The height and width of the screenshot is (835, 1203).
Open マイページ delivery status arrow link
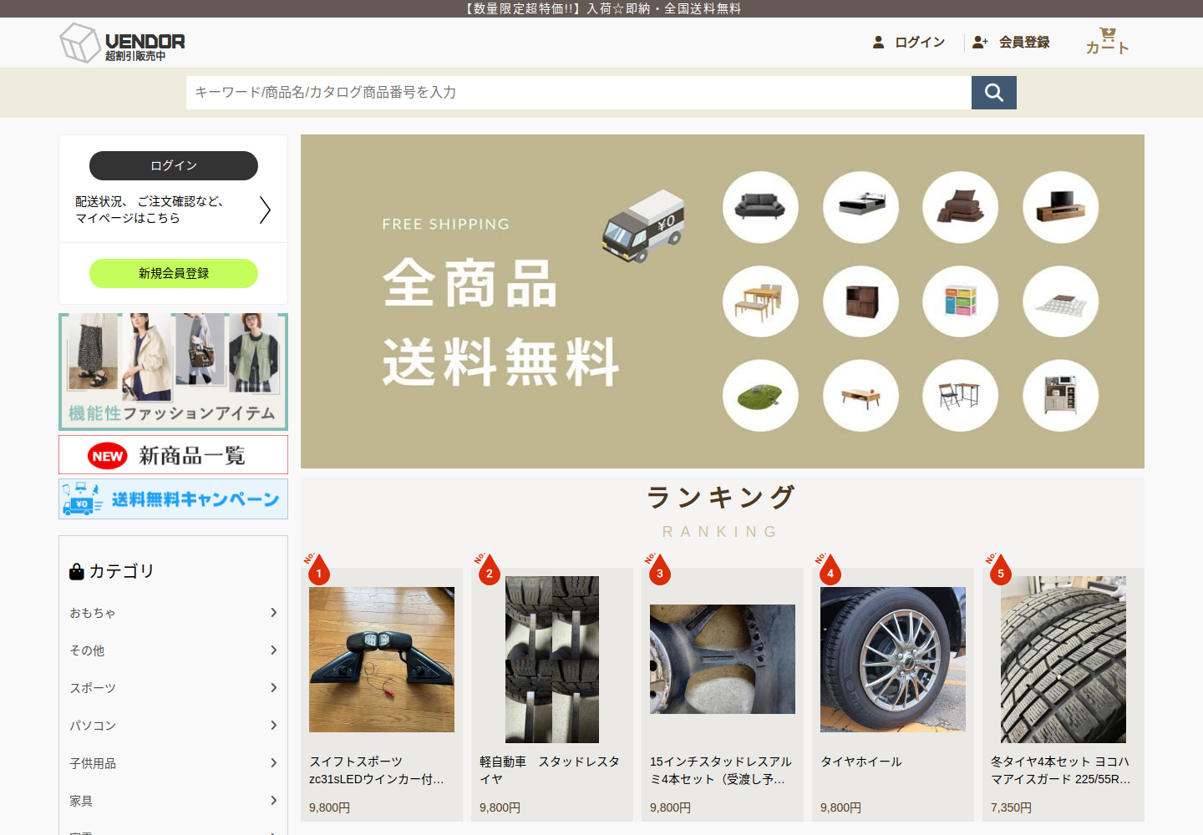174,210
